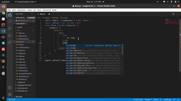Choose queryAllByText suggestion

(94, 73)
